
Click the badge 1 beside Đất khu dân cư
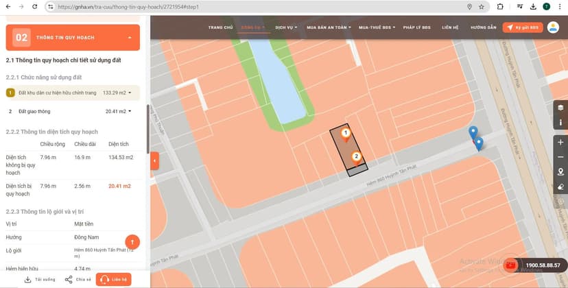(10, 93)
